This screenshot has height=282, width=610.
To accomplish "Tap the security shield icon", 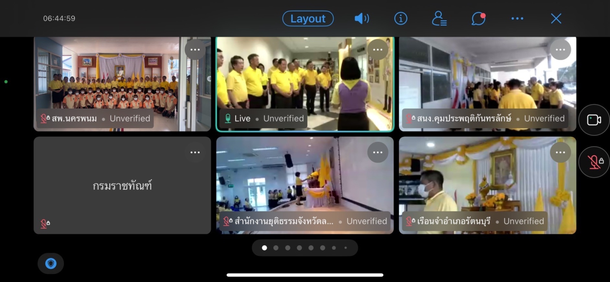I will (x=51, y=263).
